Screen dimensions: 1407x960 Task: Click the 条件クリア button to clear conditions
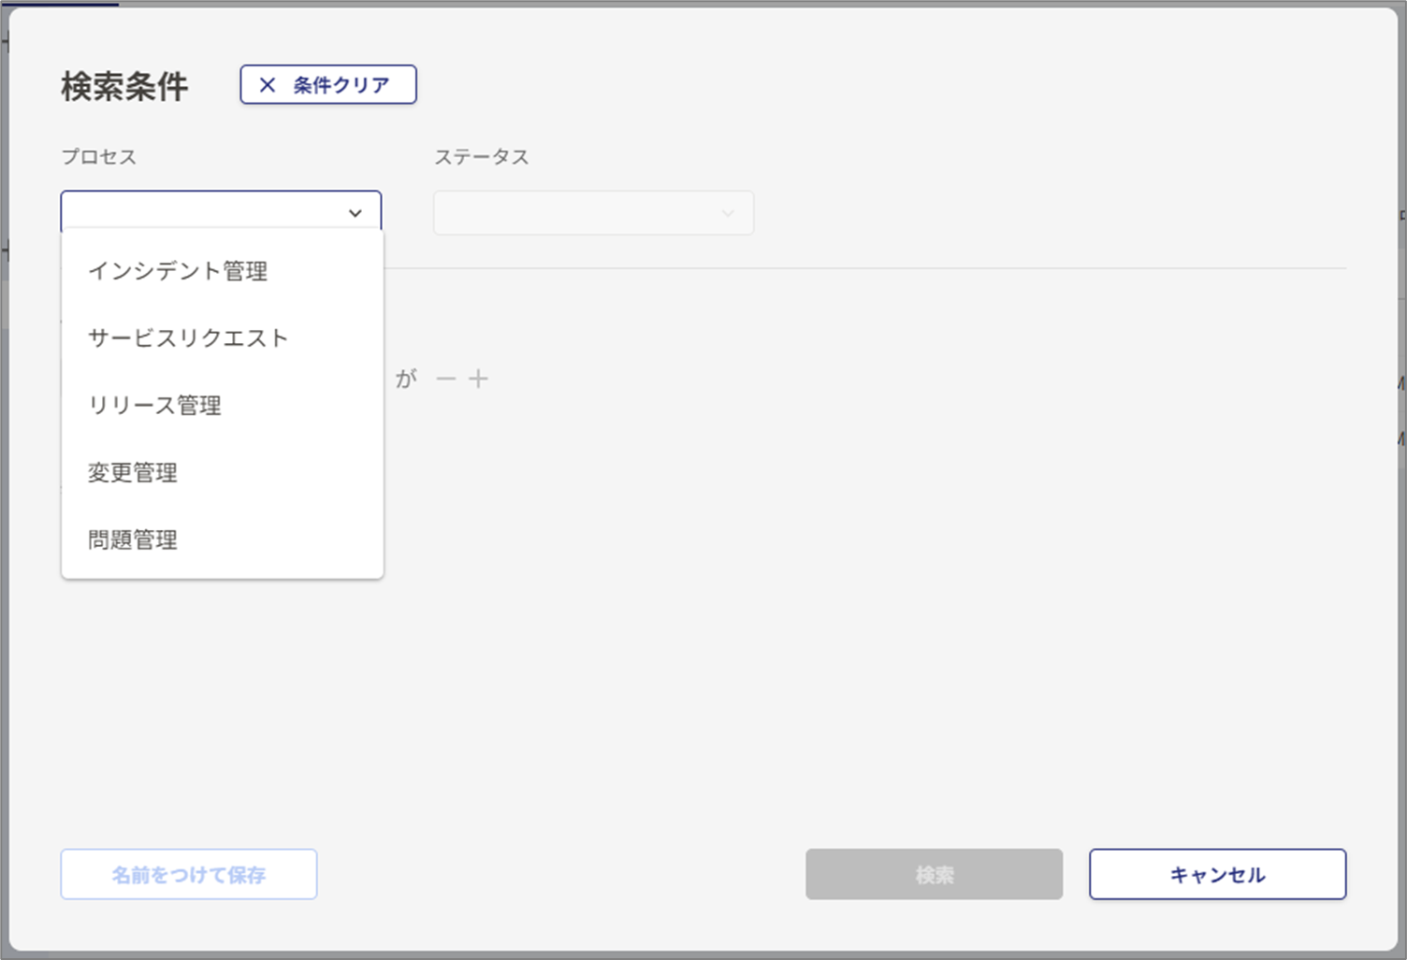coord(327,84)
